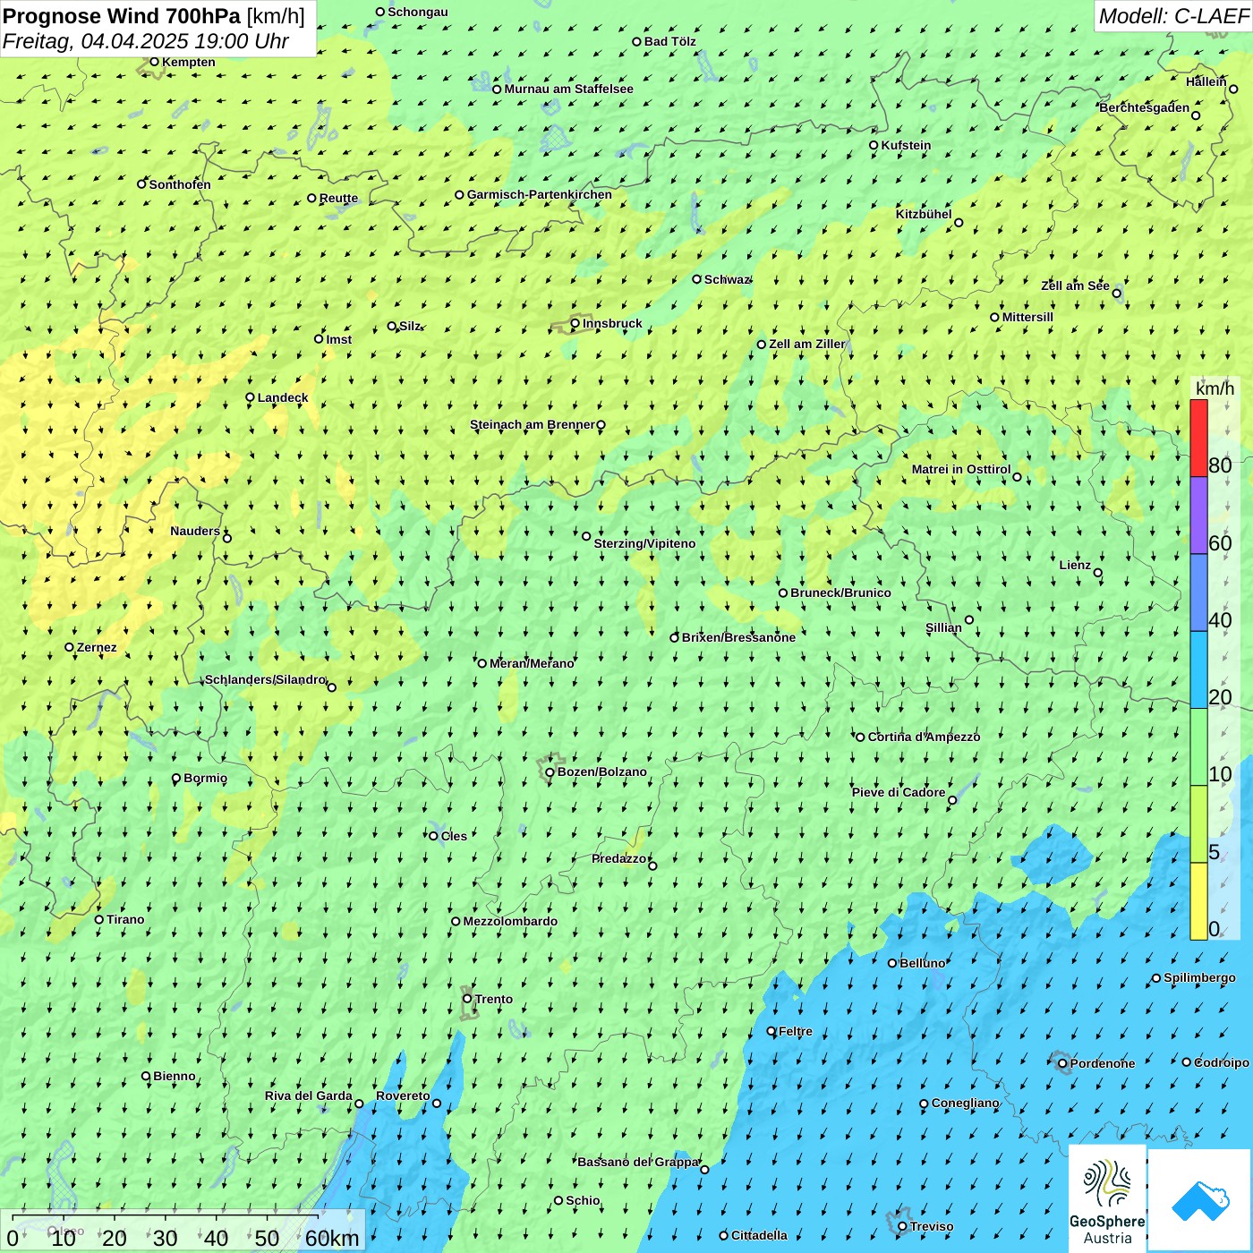Click the Cittadella label
Screen dimensions: 1253x1253
[x=759, y=1235]
